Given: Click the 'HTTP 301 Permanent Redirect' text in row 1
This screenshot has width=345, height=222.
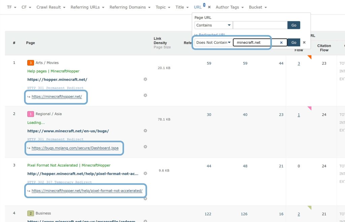Looking at the screenshot, I should click(x=56, y=88).
